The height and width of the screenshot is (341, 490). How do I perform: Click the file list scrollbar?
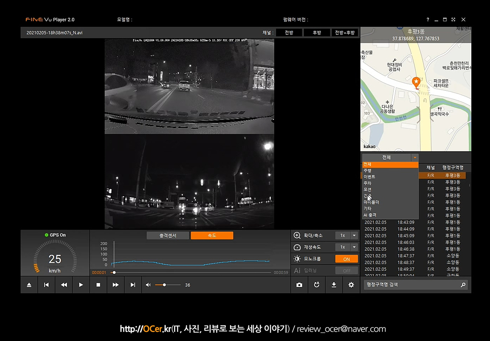coord(469,185)
